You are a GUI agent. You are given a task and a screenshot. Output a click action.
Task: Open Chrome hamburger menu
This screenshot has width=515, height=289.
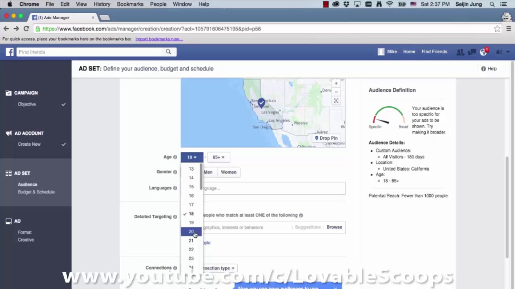pos(509,28)
